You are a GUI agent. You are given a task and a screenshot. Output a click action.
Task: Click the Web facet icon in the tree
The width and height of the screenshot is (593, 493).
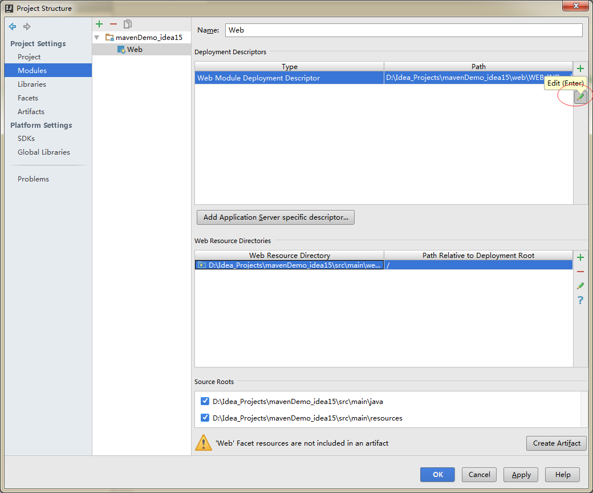click(121, 50)
